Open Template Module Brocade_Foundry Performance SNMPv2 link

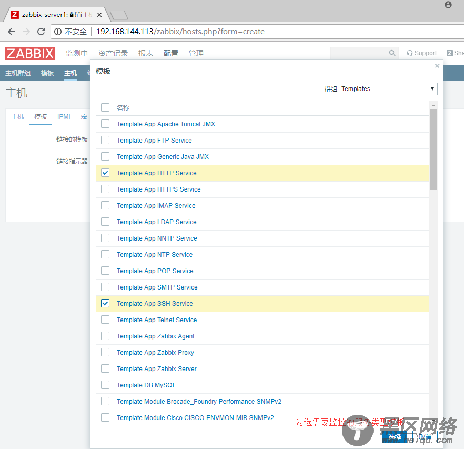pyautogui.click(x=199, y=401)
